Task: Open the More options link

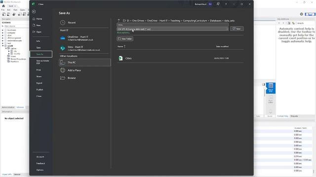Action: (123, 33)
